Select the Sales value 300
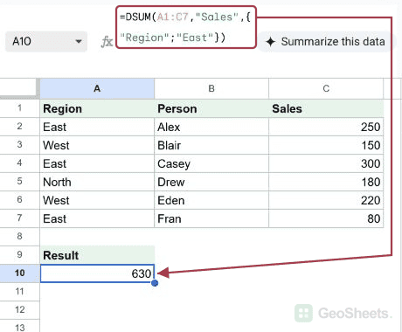 326,163
